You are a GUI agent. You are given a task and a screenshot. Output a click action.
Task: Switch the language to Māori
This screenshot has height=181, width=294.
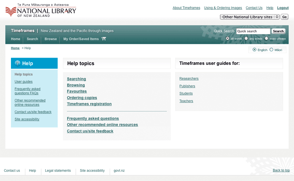271,50
